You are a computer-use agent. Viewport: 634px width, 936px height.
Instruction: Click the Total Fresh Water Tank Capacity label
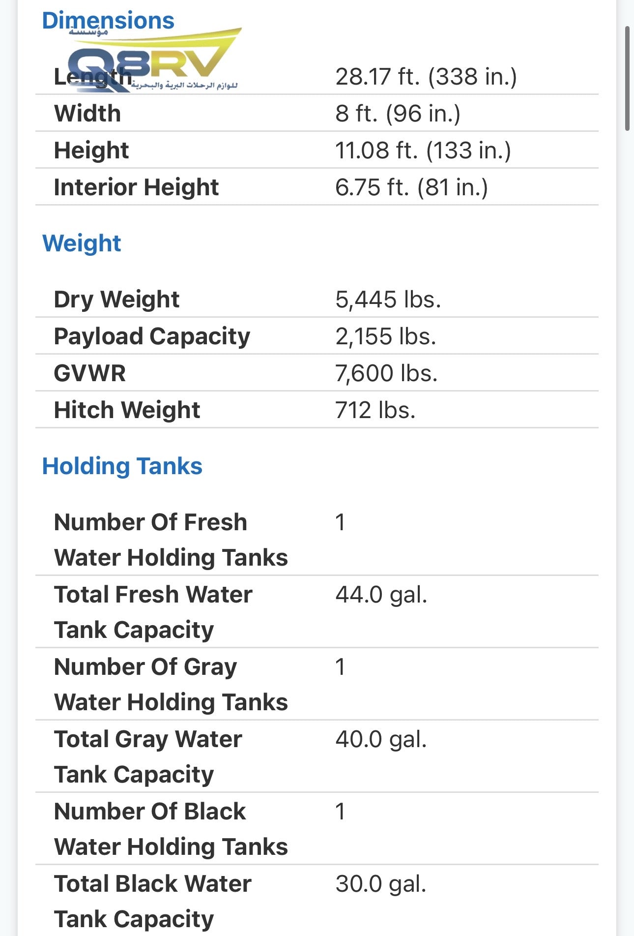pos(153,612)
